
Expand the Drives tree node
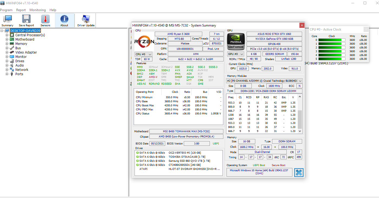coord(7,61)
